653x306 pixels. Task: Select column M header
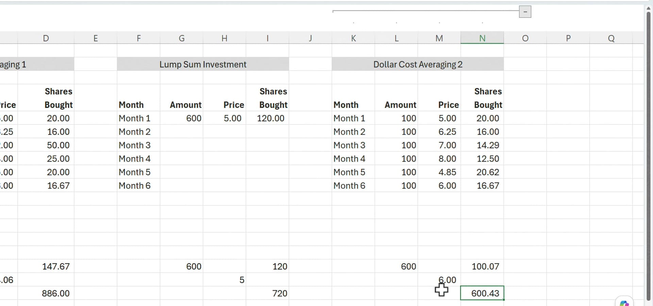(x=439, y=38)
